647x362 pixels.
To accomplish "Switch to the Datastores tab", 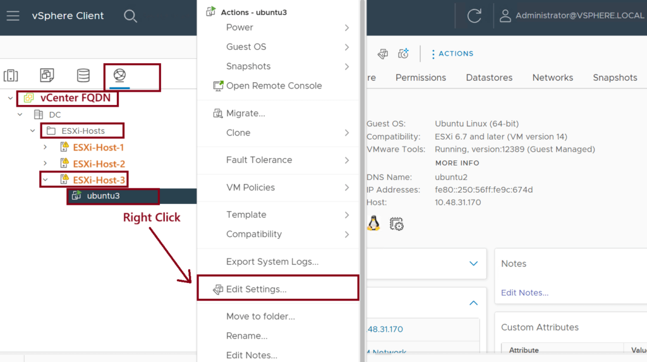I will click(x=489, y=78).
